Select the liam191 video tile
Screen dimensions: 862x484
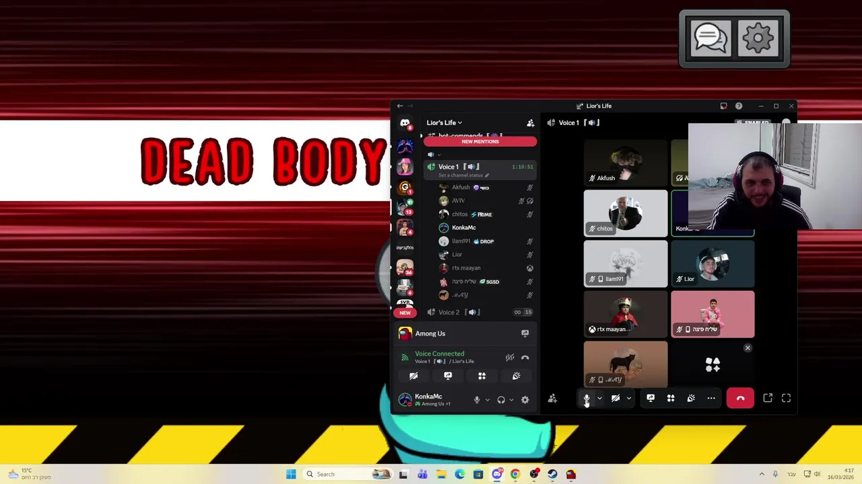(x=626, y=264)
